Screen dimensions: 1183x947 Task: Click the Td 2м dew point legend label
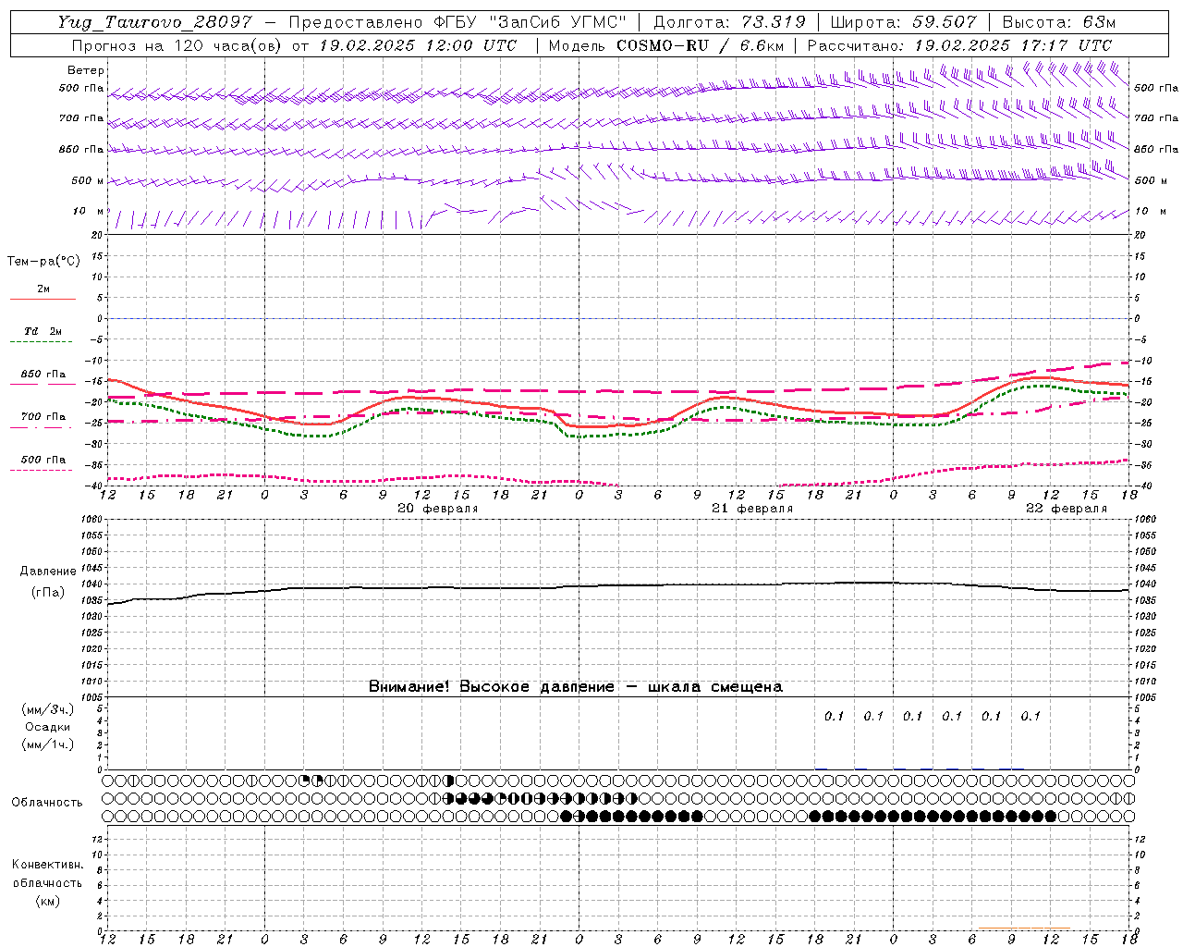point(43,331)
